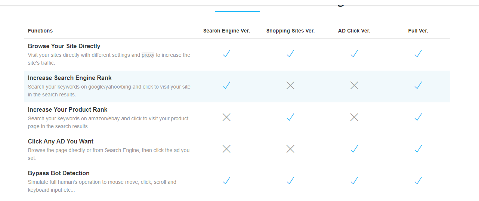
Task: Select the Search Engine Ver. column header
Action: click(226, 31)
